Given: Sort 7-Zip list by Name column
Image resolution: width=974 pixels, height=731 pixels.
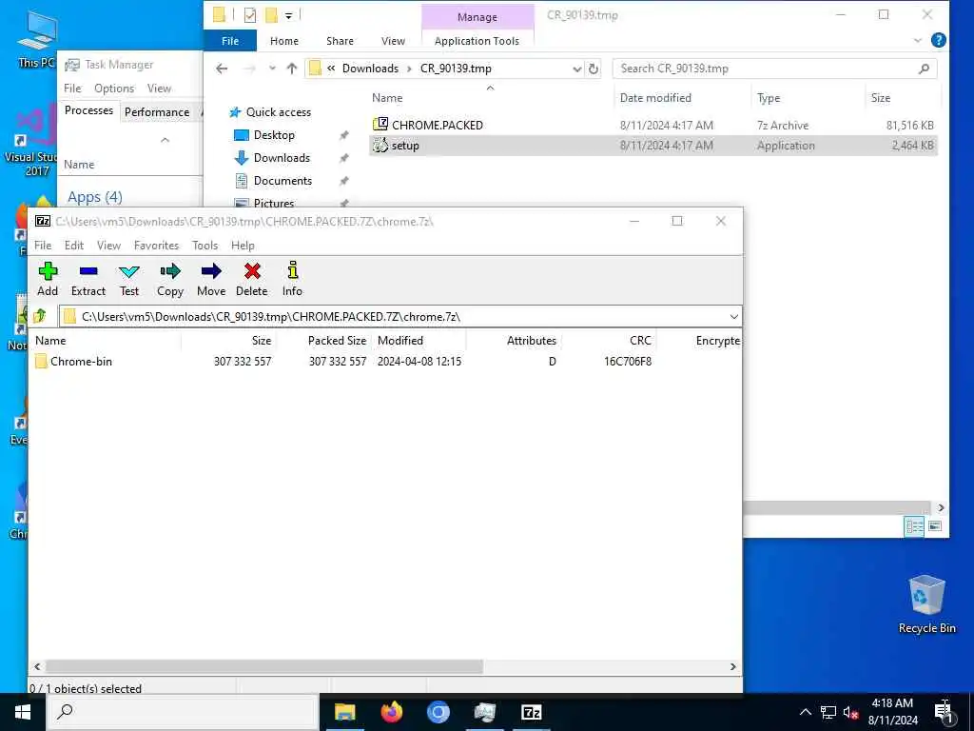Looking at the screenshot, I should 107,341.
